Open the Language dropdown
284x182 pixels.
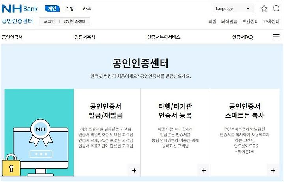[233, 9]
